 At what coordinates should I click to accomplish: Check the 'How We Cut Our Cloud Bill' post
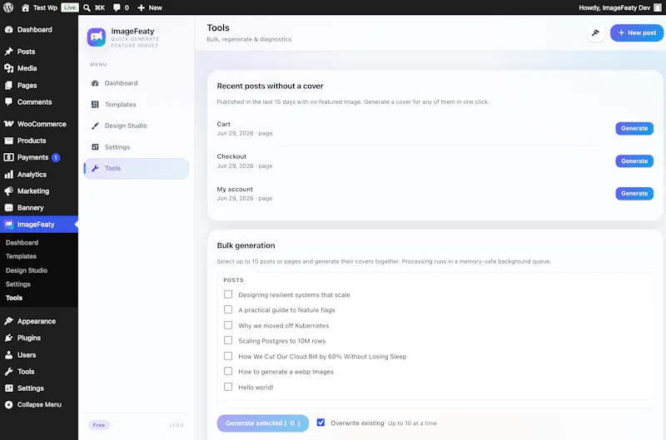pos(228,356)
